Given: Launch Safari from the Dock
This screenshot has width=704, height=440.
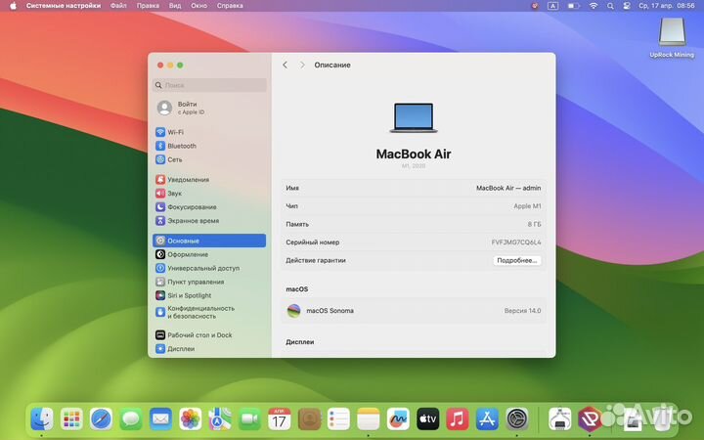Looking at the screenshot, I should tap(101, 418).
